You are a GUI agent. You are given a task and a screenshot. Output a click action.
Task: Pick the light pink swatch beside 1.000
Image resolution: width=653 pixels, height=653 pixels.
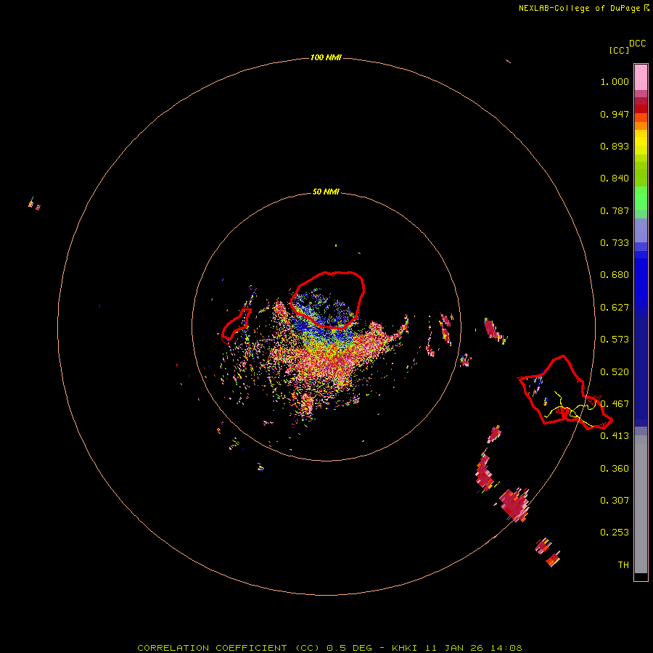click(x=641, y=78)
